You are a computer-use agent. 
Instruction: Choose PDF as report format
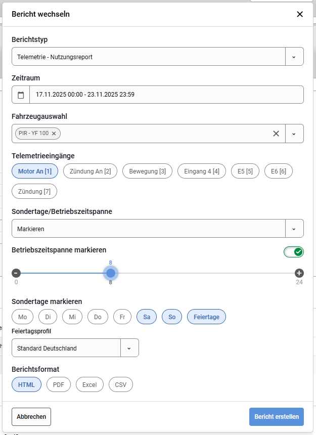pyautogui.click(x=59, y=385)
